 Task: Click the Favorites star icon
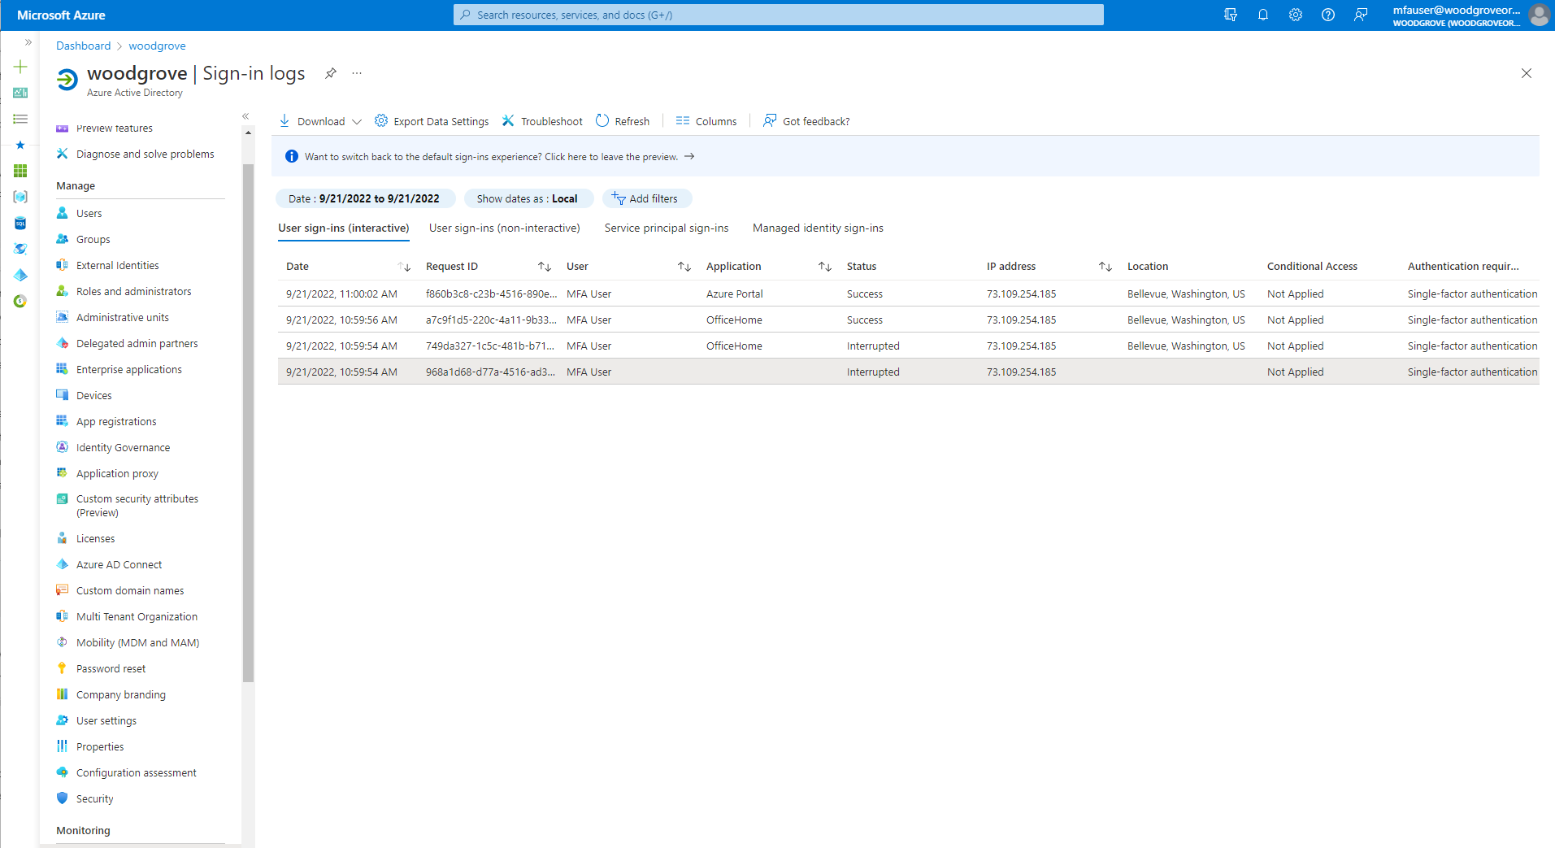(x=20, y=145)
